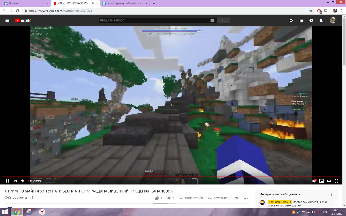Open Chrome from taskbar
Image resolution: width=346 pixels, height=216 pixels.
point(16,212)
